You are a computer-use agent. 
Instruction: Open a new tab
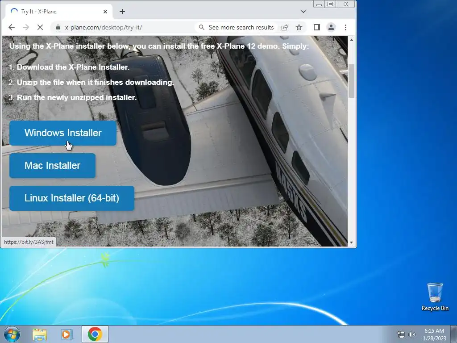(122, 12)
